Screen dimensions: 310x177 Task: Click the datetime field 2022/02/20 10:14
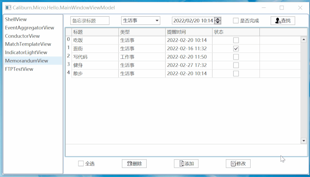tap(193, 21)
